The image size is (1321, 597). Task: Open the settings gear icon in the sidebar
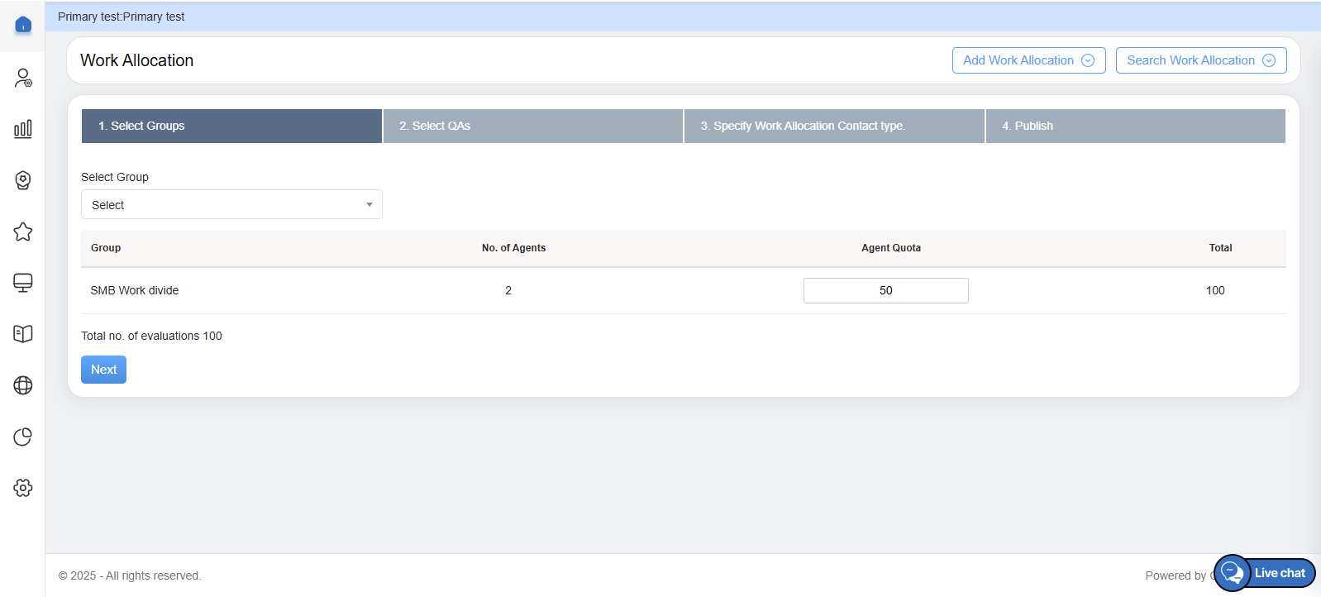pos(23,488)
